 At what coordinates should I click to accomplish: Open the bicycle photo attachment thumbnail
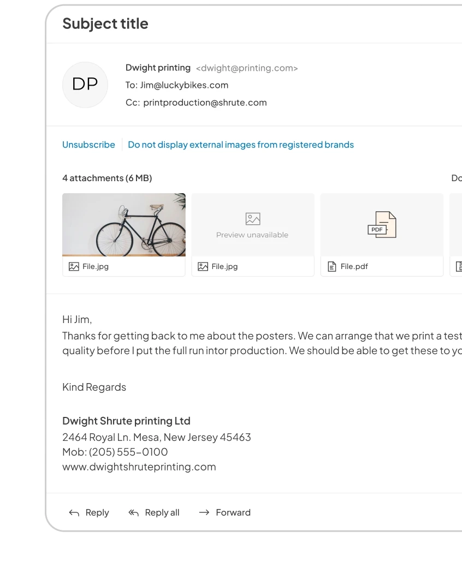point(124,225)
